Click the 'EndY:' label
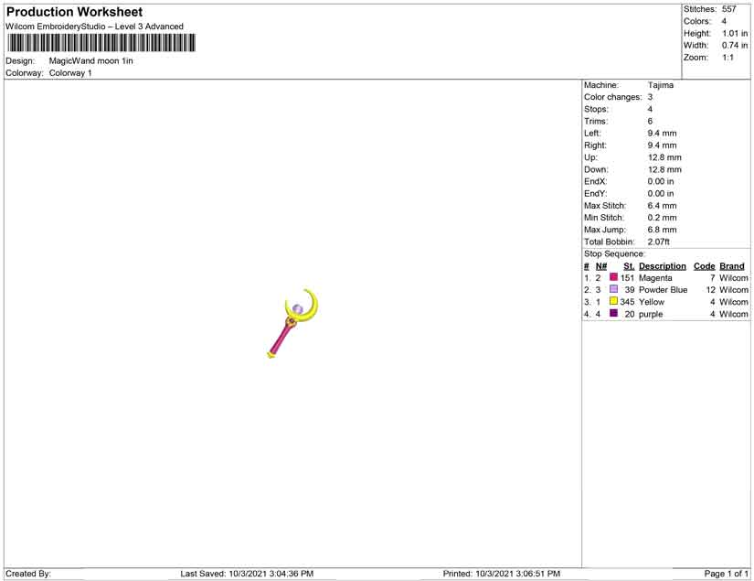 (x=595, y=193)
